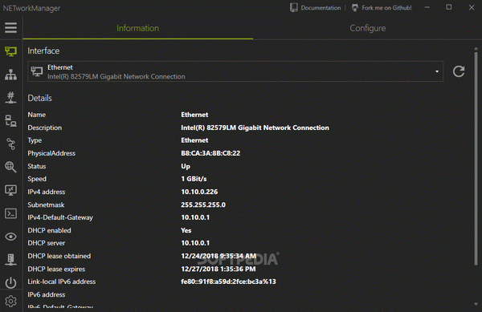Refresh the network interface list

[459, 71]
